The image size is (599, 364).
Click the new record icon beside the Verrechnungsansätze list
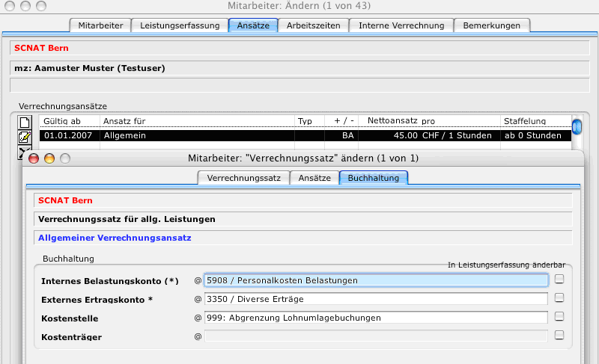click(24, 123)
